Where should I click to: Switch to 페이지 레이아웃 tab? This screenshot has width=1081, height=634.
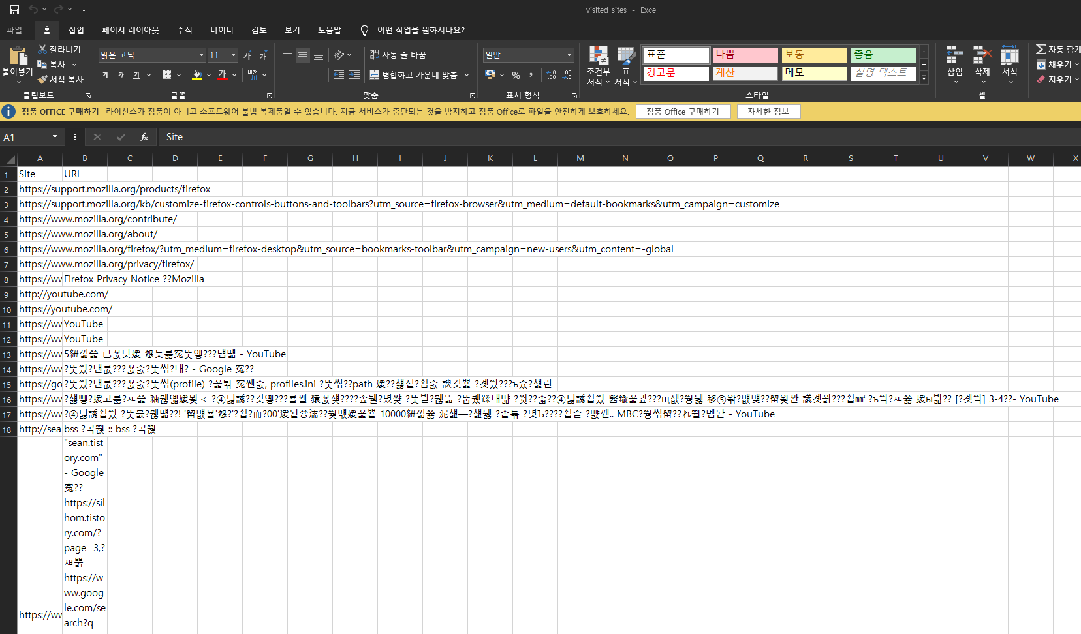131,30
